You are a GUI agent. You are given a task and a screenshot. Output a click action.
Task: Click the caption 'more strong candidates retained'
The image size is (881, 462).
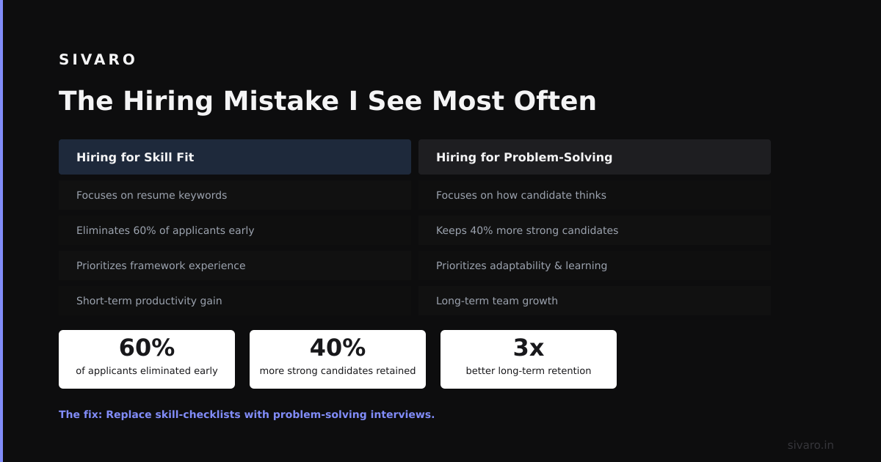coord(338,371)
